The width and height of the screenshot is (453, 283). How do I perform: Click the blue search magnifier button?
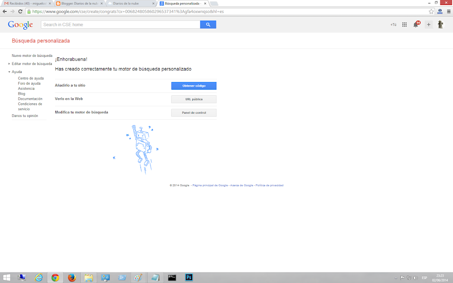(208, 25)
